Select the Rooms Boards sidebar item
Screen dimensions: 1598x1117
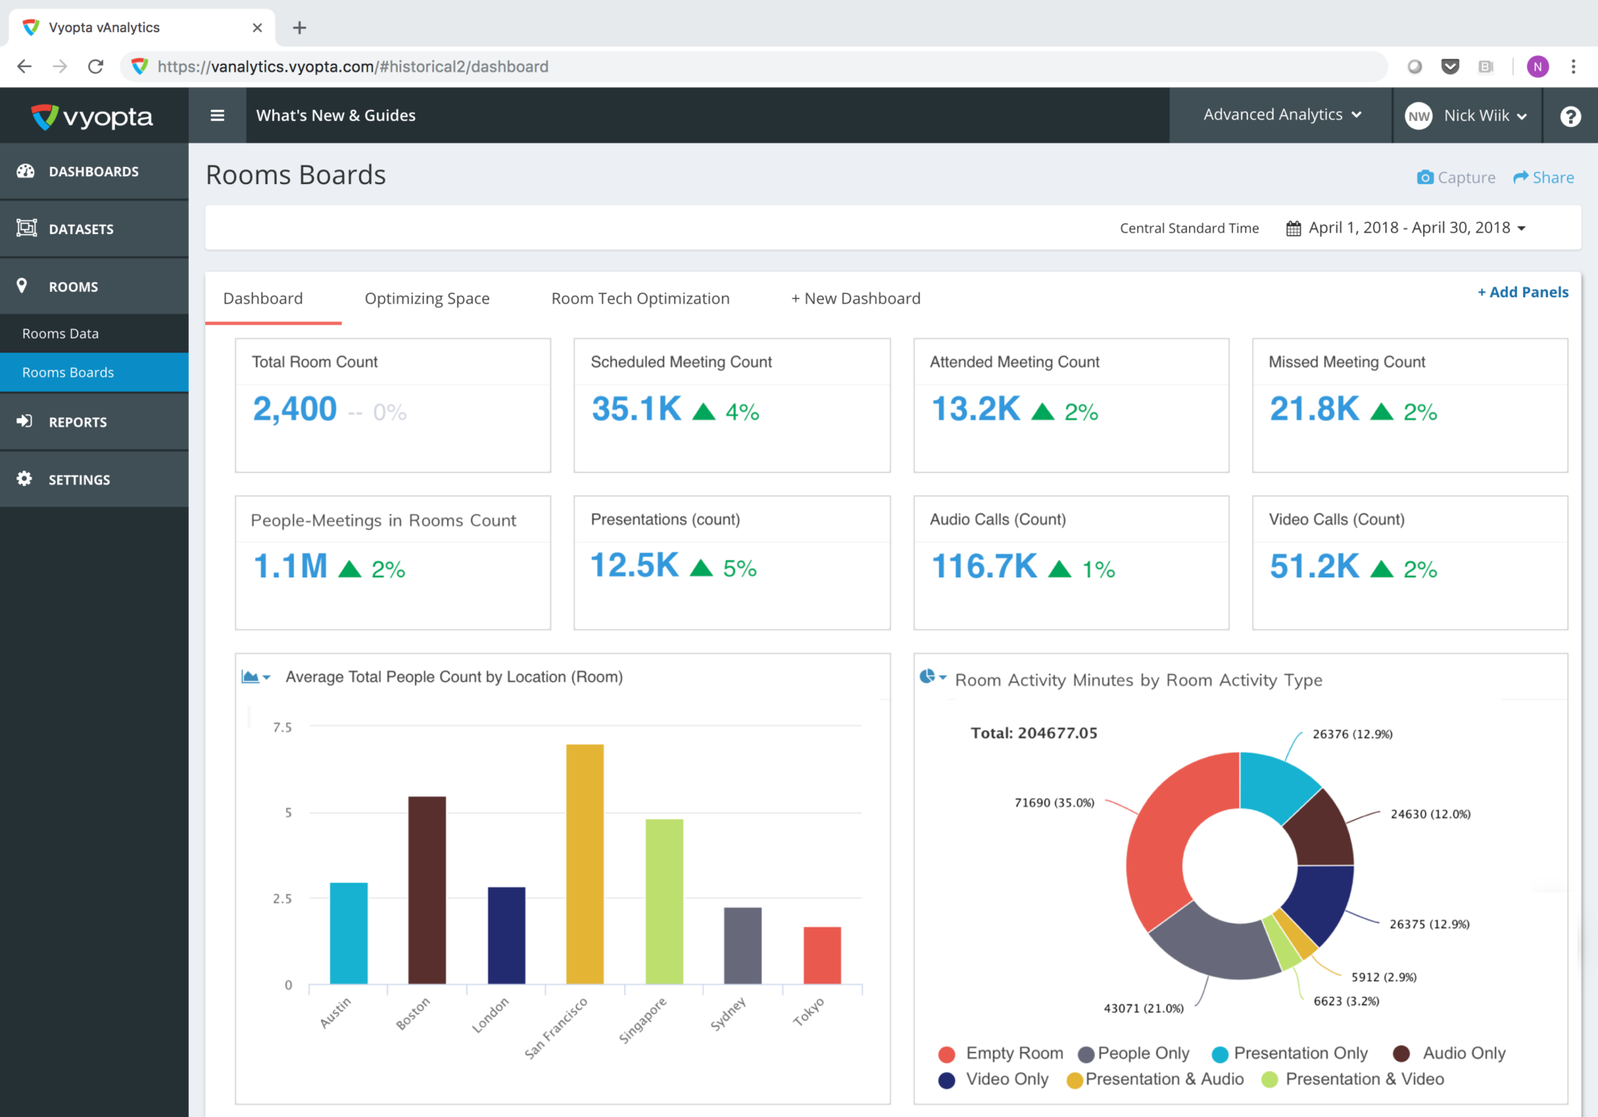68,372
